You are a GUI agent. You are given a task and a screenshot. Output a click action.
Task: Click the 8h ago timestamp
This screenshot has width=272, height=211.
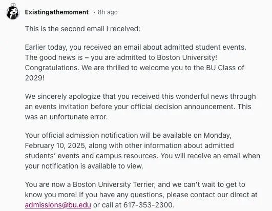point(108,12)
